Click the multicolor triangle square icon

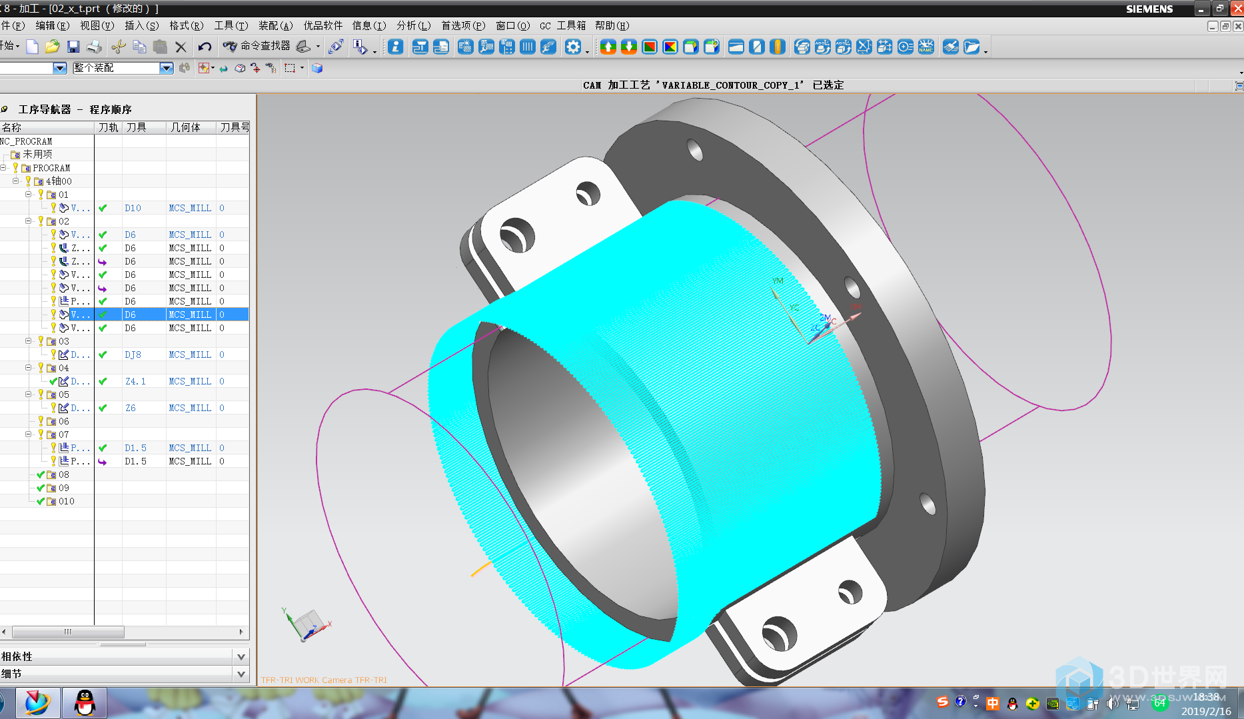click(670, 47)
